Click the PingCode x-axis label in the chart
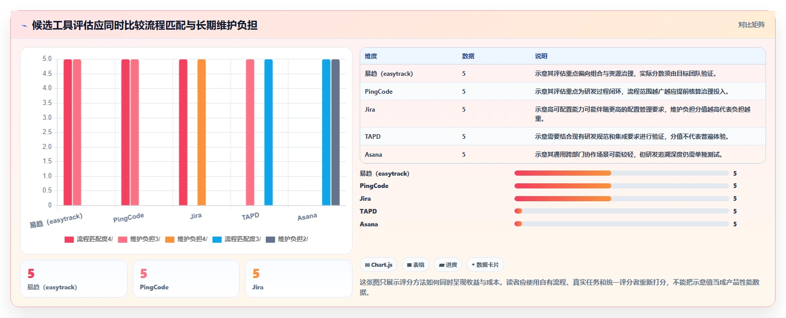786x318 pixels. click(x=129, y=218)
